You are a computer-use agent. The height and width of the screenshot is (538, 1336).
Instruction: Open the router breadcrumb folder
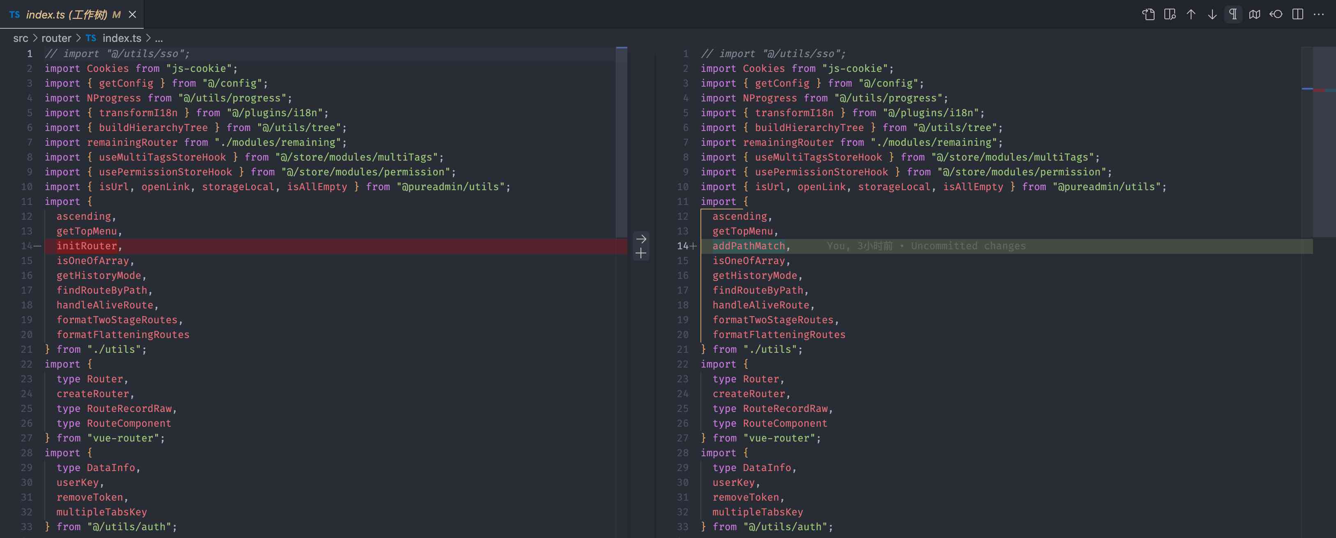click(x=56, y=38)
